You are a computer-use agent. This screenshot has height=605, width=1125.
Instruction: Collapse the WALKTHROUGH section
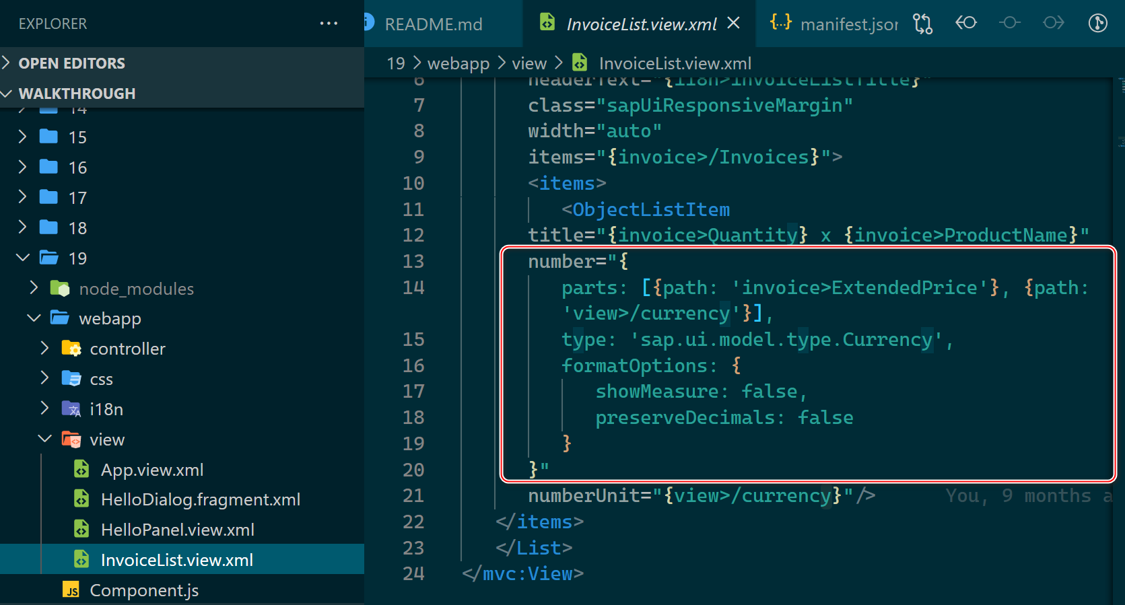point(182,94)
